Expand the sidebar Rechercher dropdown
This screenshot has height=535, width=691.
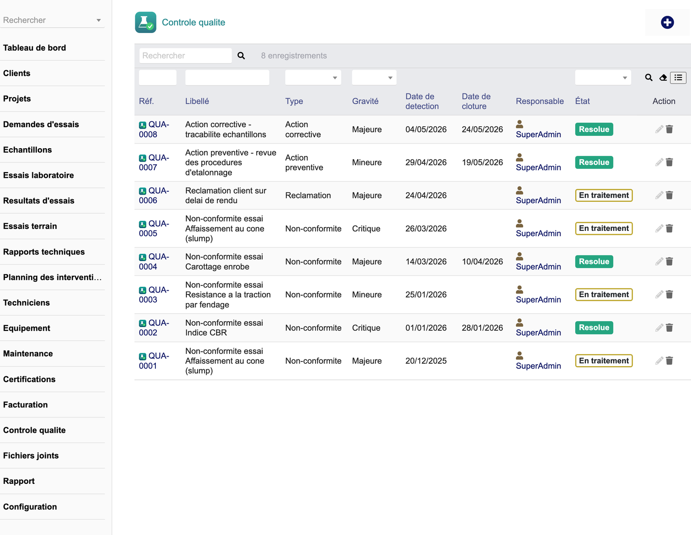(x=99, y=20)
